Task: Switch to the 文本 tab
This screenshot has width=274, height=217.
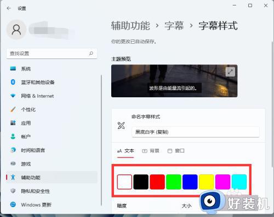Action: (125, 151)
